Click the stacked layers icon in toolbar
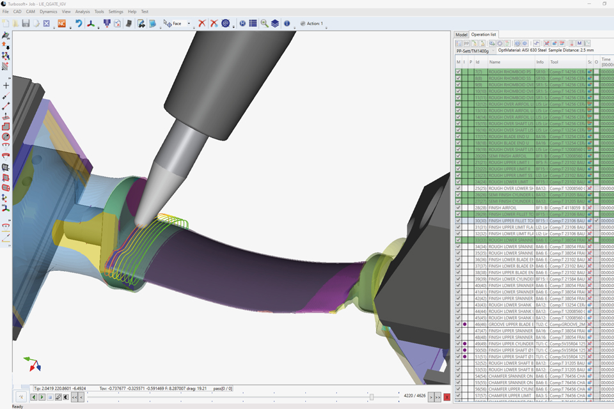The width and height of the screenshot is (614, 409). [274, 24]
